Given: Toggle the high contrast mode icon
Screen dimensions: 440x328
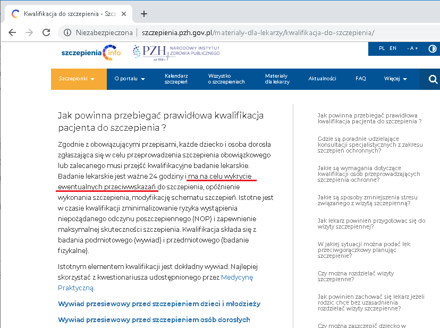Looking at the screenshot, I should [x=432, y=48].
